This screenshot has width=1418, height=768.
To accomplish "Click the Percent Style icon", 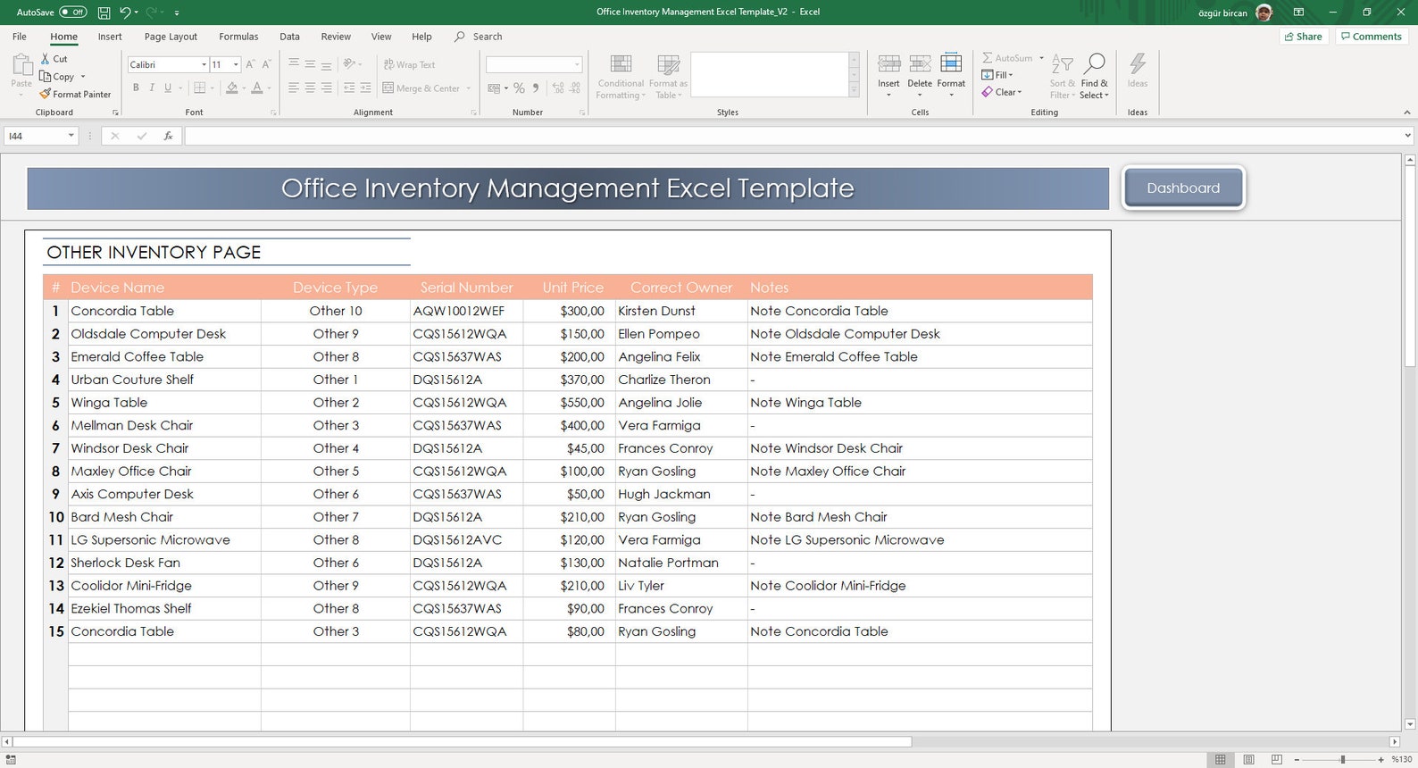I will [519, 88].
